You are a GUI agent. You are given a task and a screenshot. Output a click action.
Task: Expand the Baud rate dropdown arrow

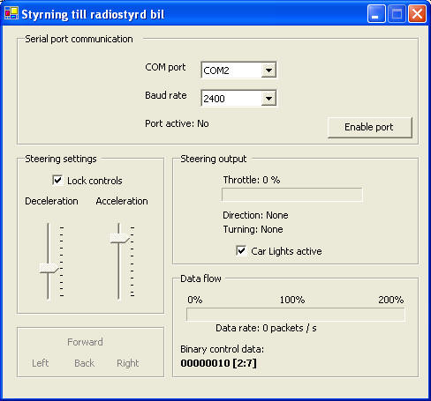[x=268, y=99]
